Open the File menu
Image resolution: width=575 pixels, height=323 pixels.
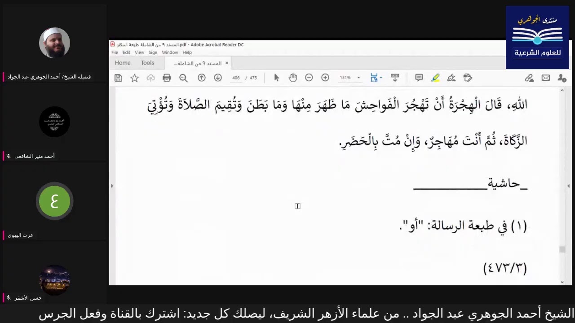115,52
